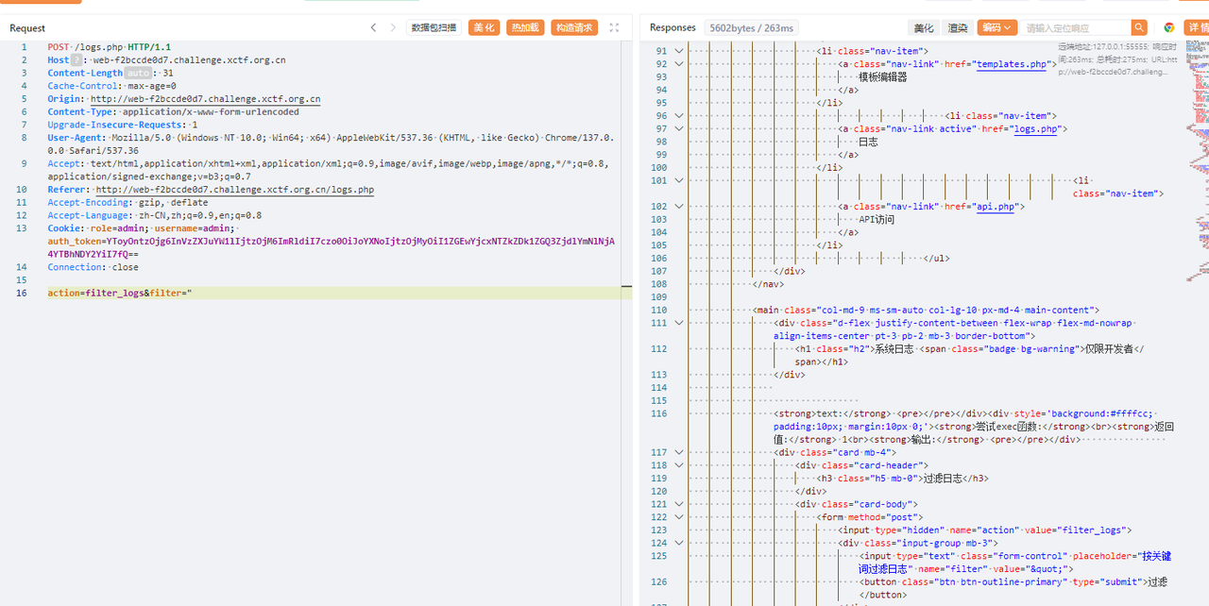1209x606 pixels.
Task: Click the tag badge next to Host header
Action: 77,60
